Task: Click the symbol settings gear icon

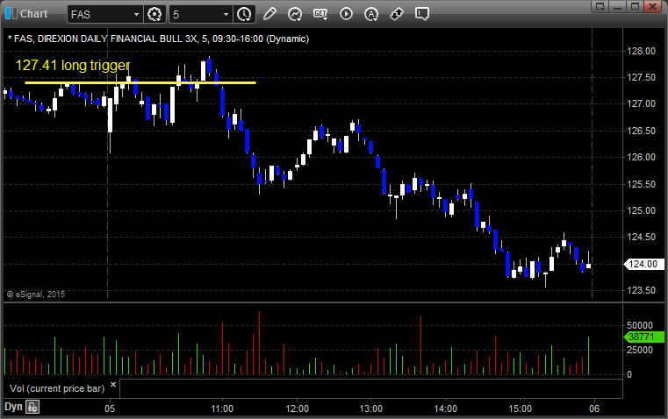Action: 155,14
